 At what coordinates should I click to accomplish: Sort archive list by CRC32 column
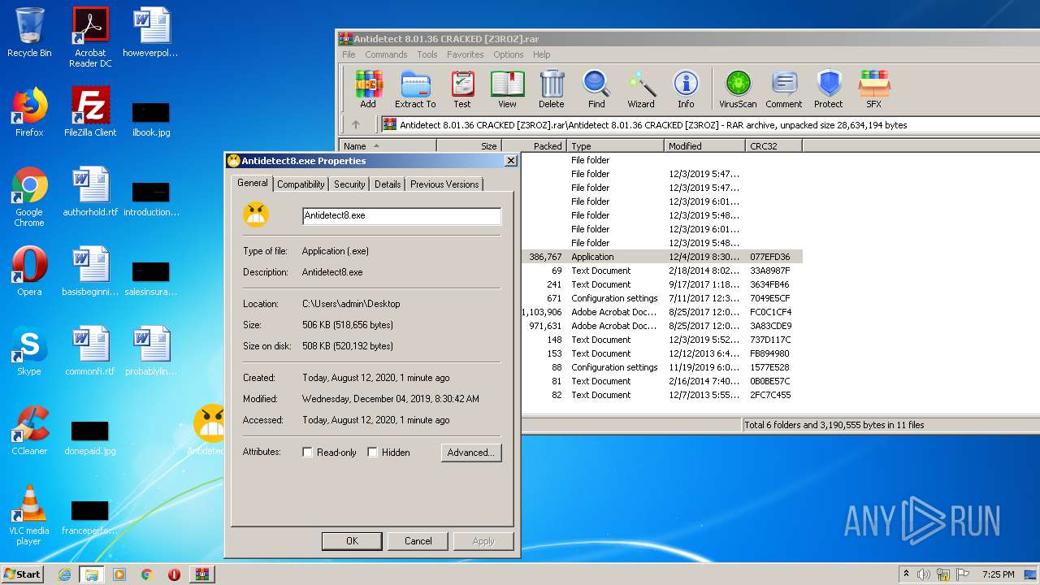[773, 146]
